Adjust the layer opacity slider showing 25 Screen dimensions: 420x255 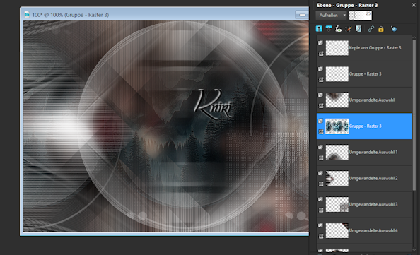point(361,16)
